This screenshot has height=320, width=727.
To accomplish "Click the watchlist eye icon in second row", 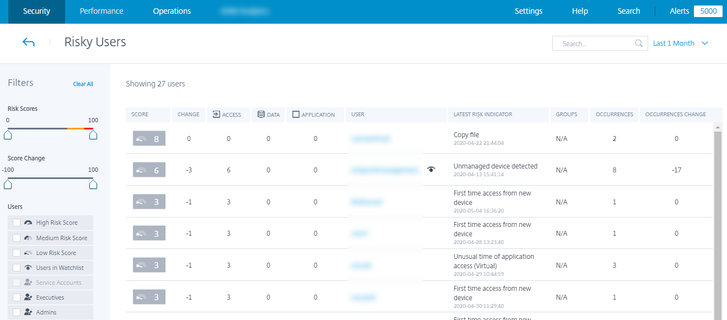I will pos(431,170).
